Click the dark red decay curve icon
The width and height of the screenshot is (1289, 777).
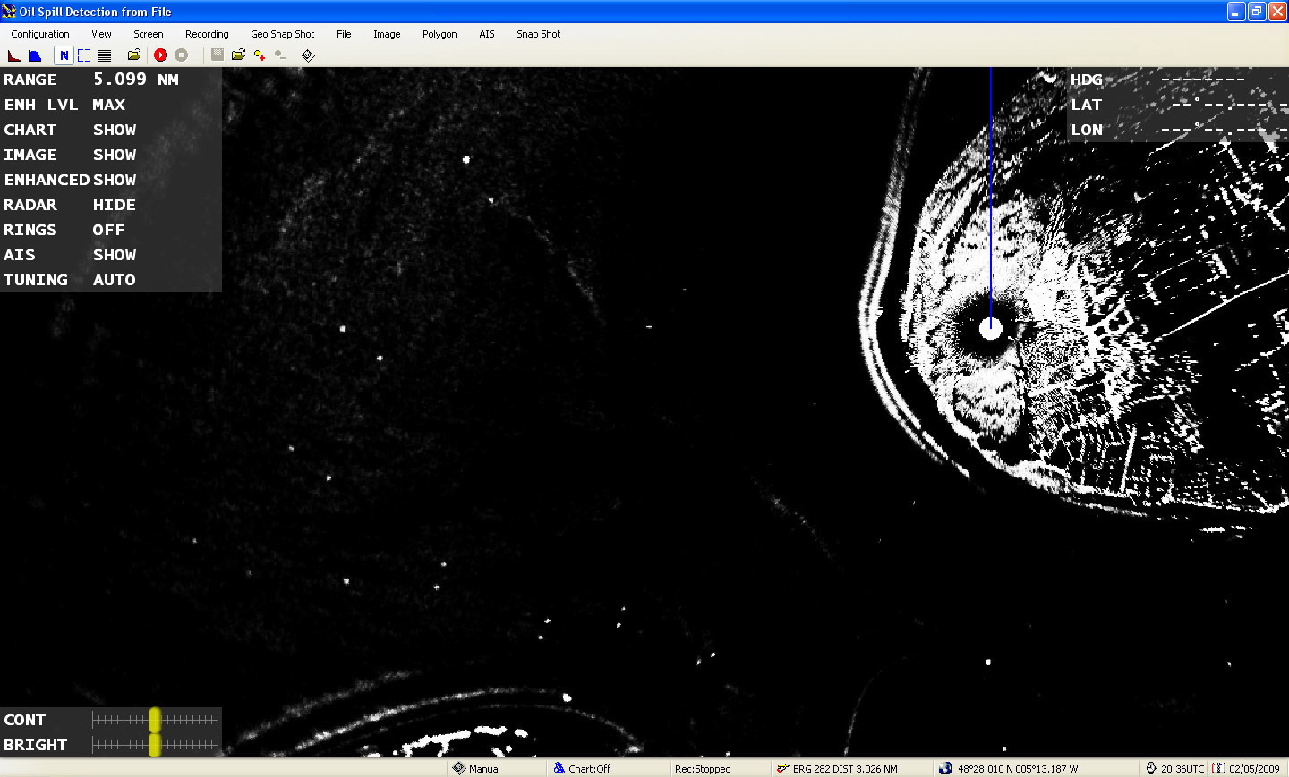(x=14, y=55)
